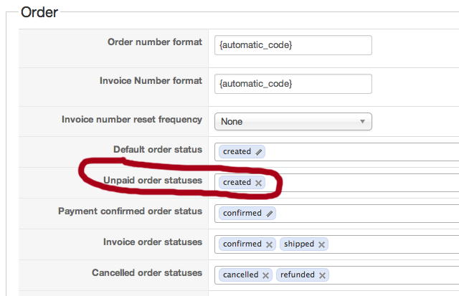Select the 'cancelled' status tag
The image size is (459, 296).
[x=240, y=275]
